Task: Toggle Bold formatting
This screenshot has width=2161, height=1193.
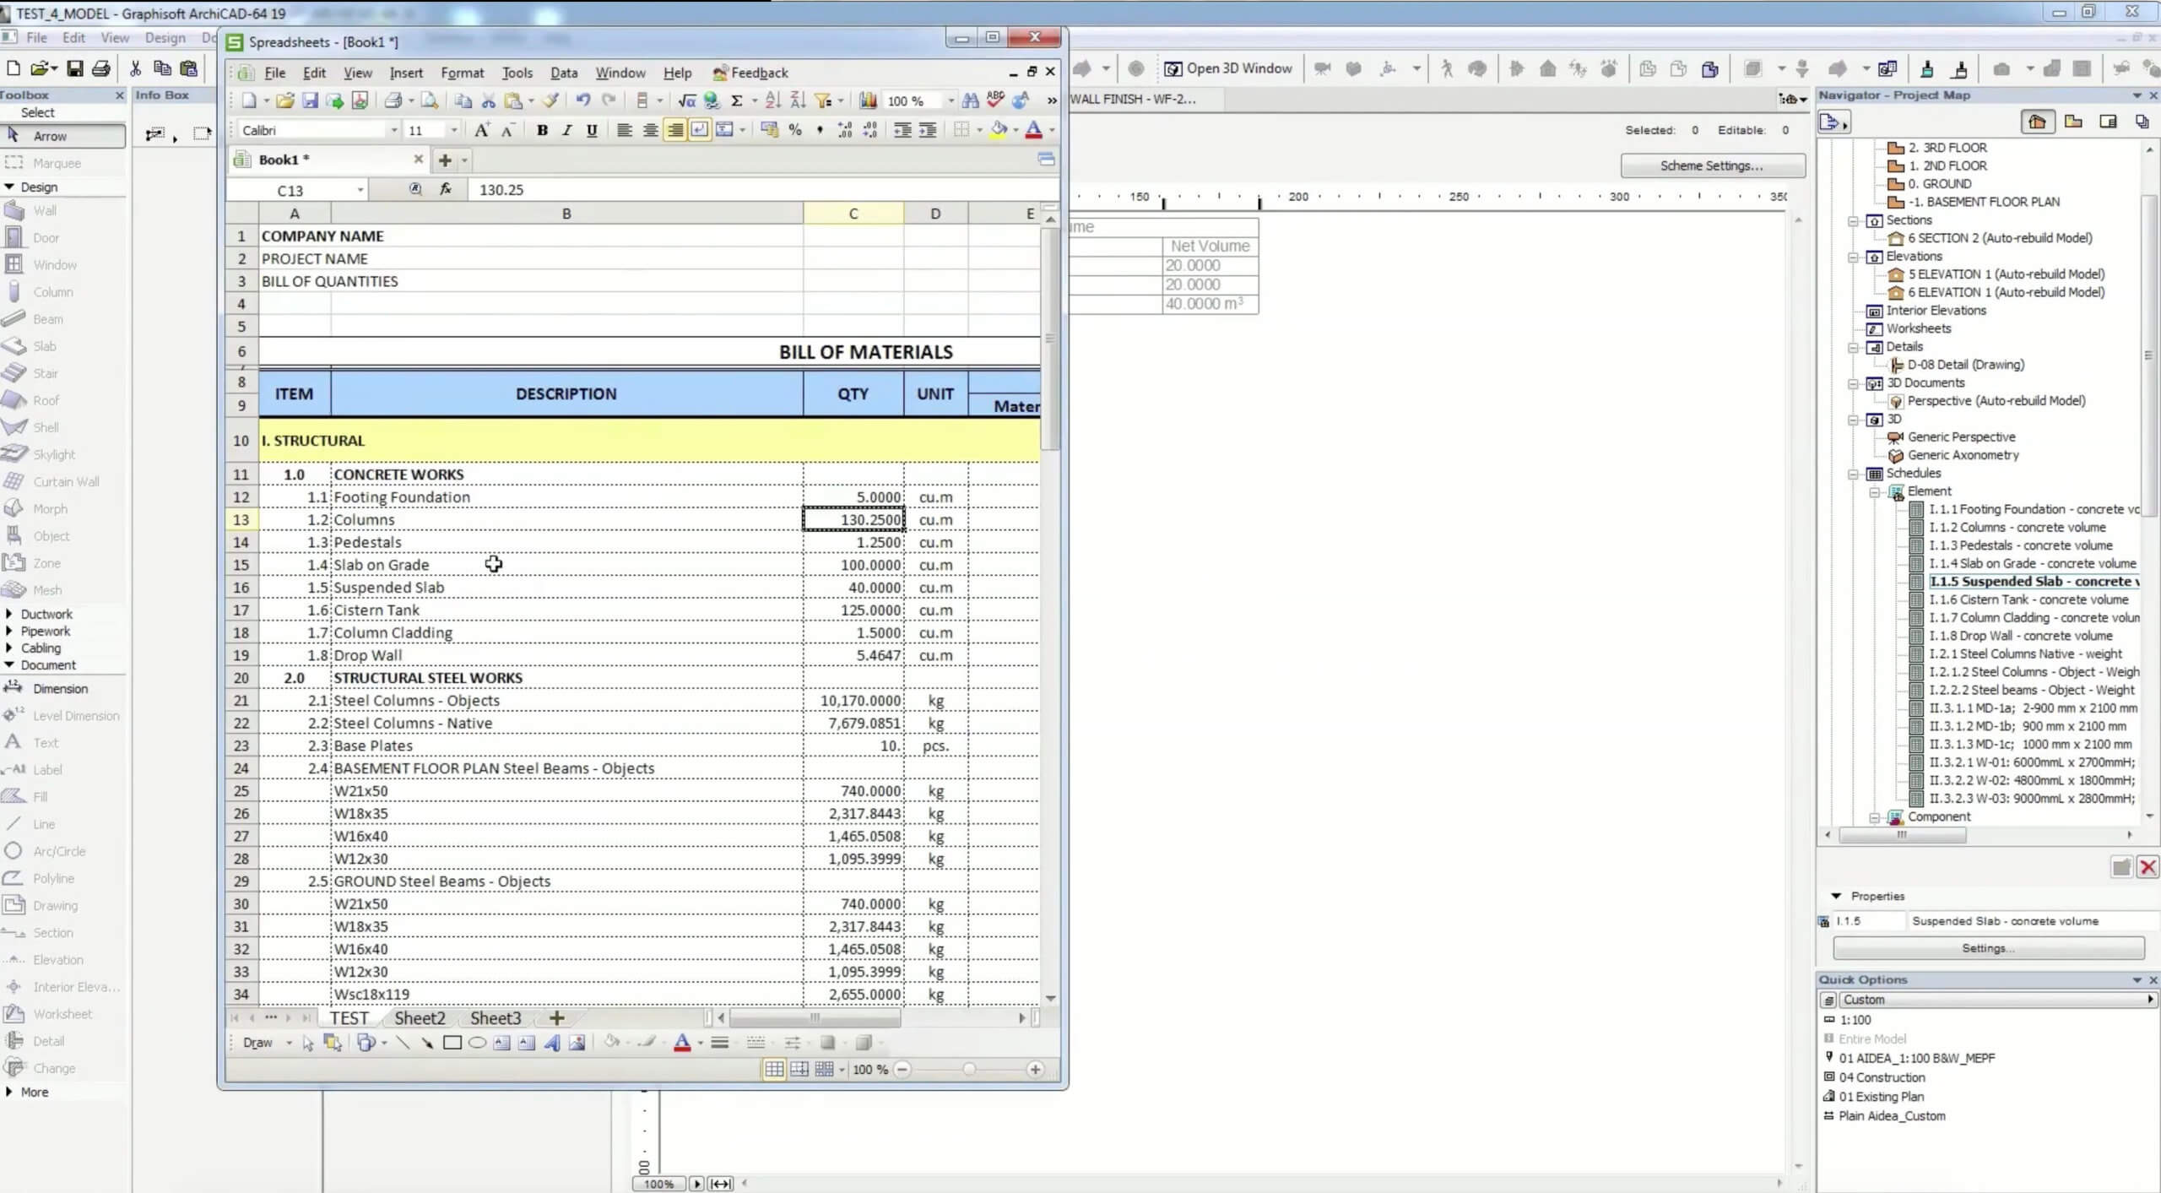Action: click(542, 130)
